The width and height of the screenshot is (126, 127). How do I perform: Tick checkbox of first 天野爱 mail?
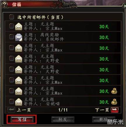[x=12, y=58]
